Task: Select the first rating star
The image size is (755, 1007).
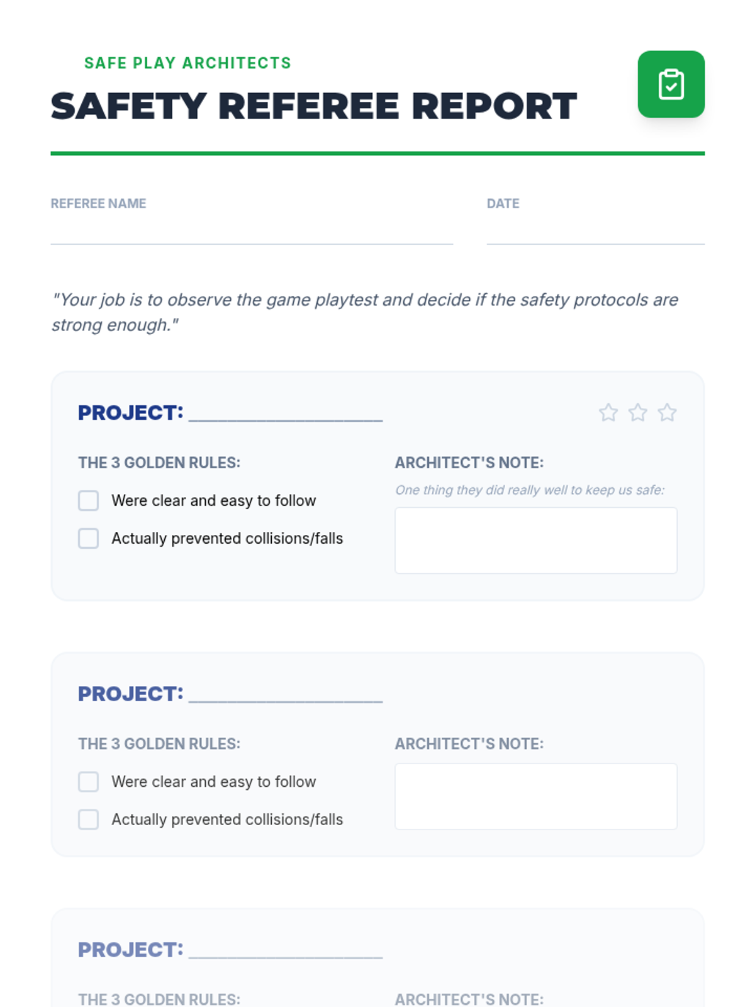Action: coord(608,413)
